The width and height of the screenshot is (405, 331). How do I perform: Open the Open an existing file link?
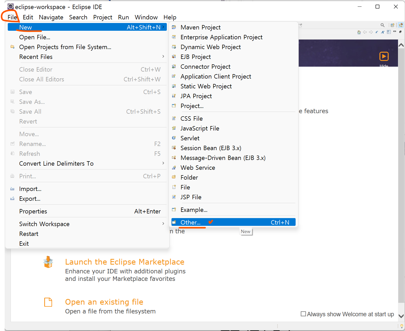(x=104, y=302)
